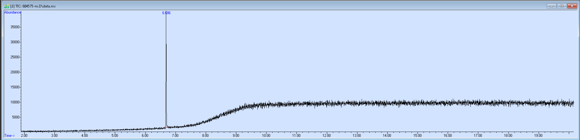Click the 19.00 time axis tick label

click(538, 135)
